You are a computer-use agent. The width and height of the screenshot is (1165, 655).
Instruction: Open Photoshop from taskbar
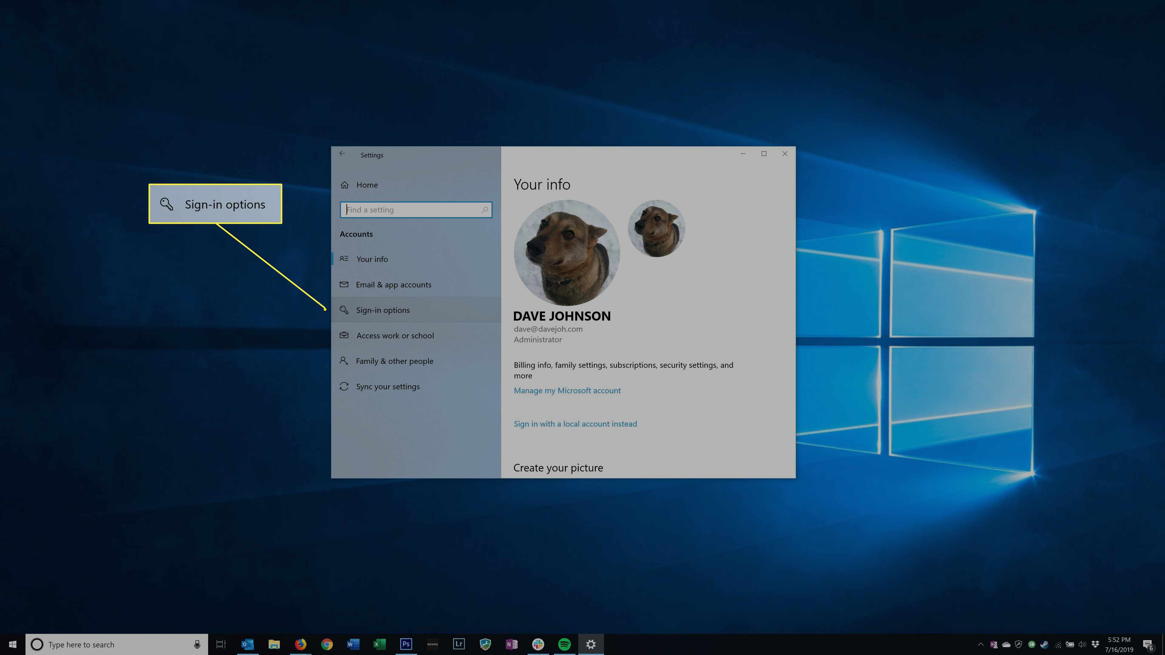point(407,644)
